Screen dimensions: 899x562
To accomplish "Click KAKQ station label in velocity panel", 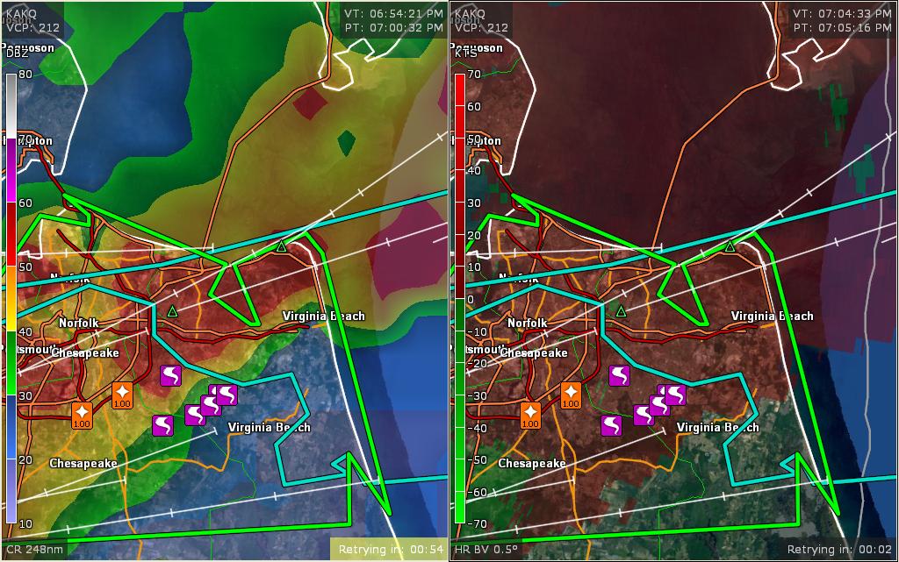I will click(470, 14).
